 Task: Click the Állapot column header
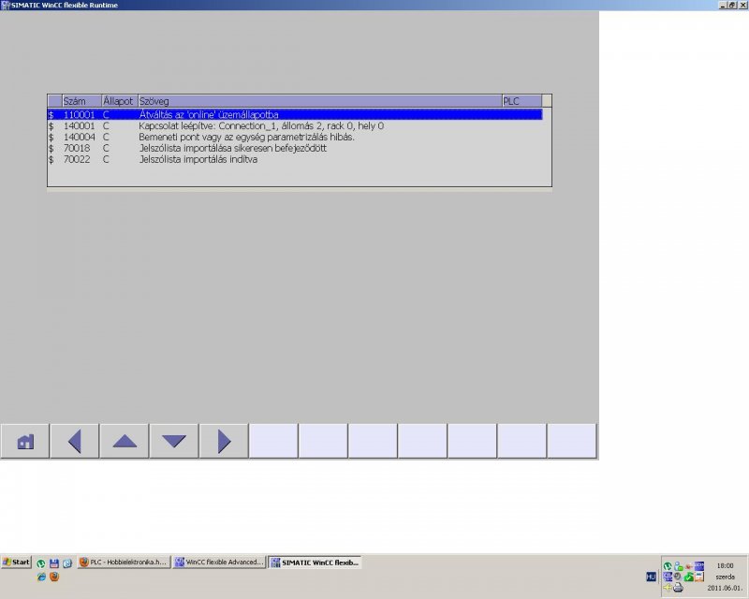(120, 101)
